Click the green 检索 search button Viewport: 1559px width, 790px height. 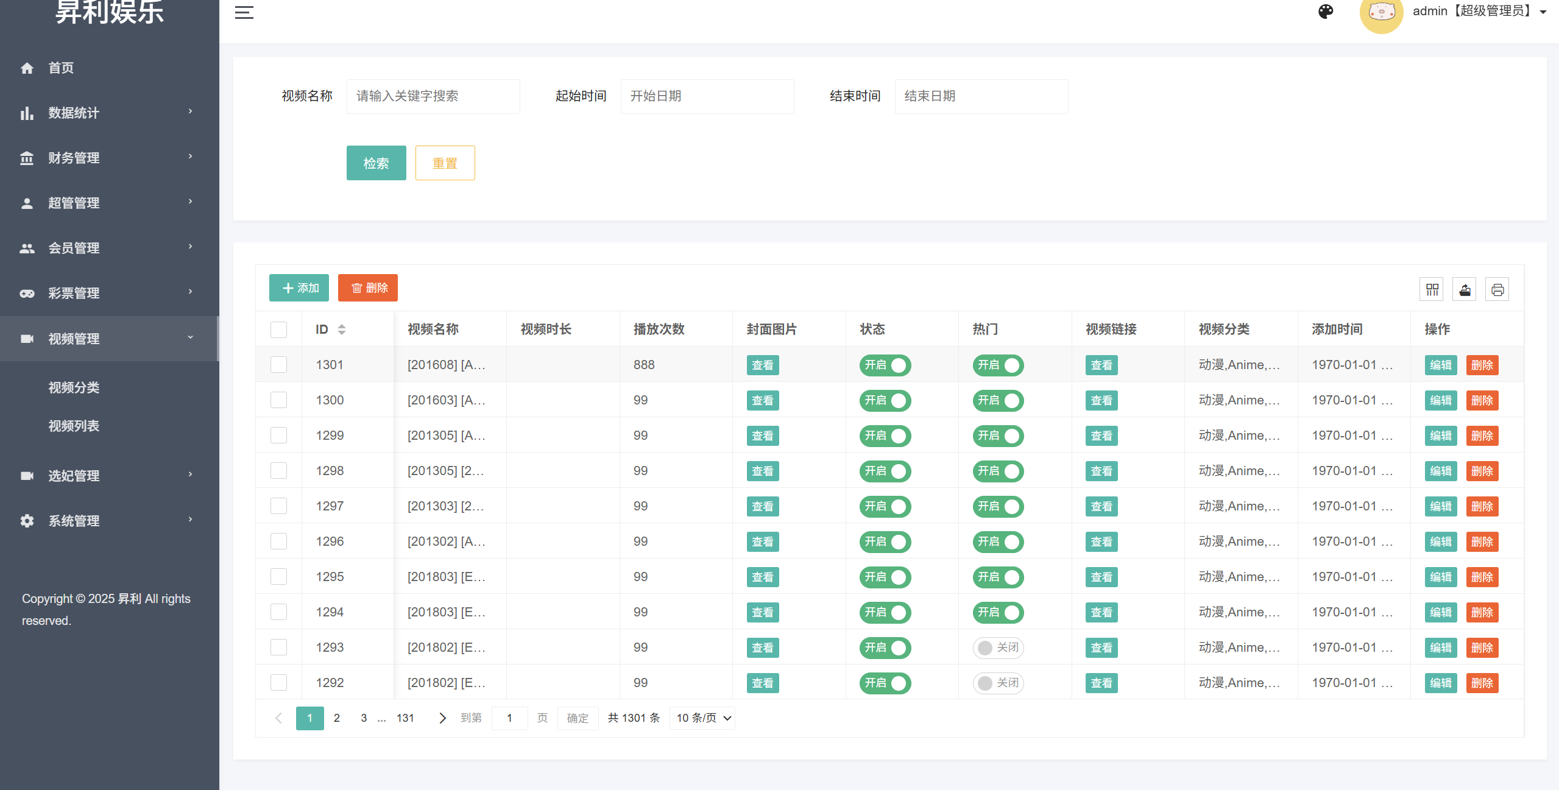click(x=376, y=163)
